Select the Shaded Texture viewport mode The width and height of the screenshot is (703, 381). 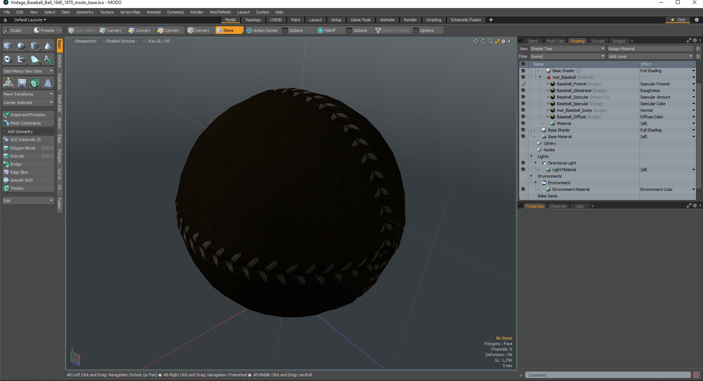[x=120, y=41]
